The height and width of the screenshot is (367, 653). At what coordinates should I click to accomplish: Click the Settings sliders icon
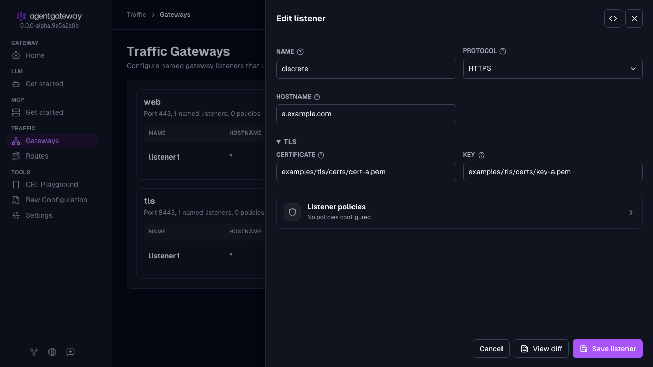click(x=16, y=215)
